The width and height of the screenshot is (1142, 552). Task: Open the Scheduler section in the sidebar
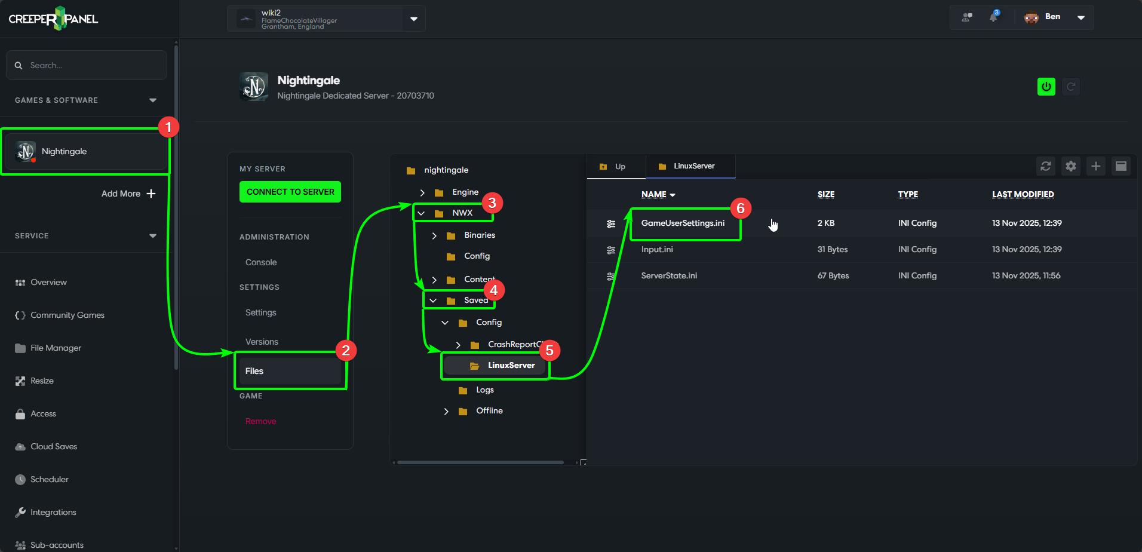pyautogui.click(x=50, y=479)
